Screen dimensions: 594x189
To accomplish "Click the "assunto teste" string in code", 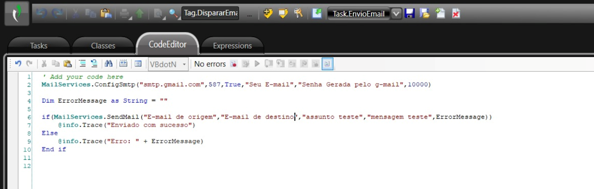I will coord(332,117).
